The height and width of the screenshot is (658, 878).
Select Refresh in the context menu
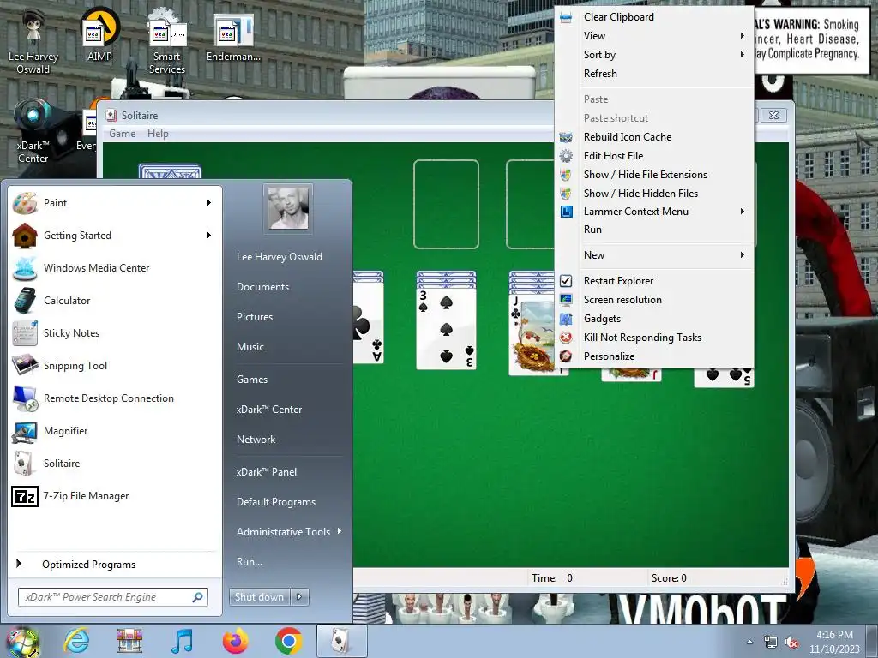pos(655,74)
